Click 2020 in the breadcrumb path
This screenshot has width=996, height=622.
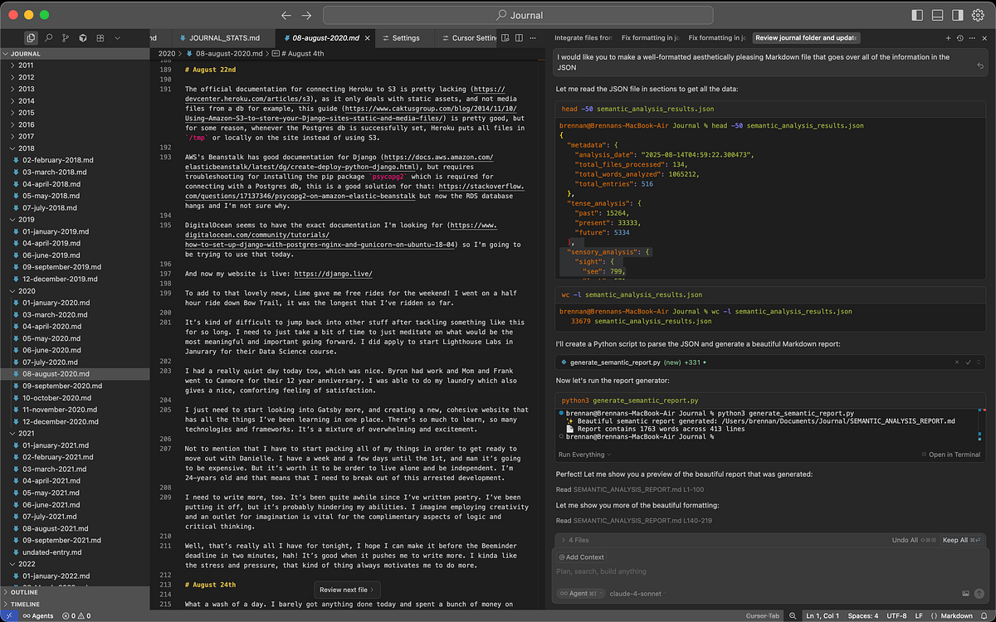[x=167, y=54]
